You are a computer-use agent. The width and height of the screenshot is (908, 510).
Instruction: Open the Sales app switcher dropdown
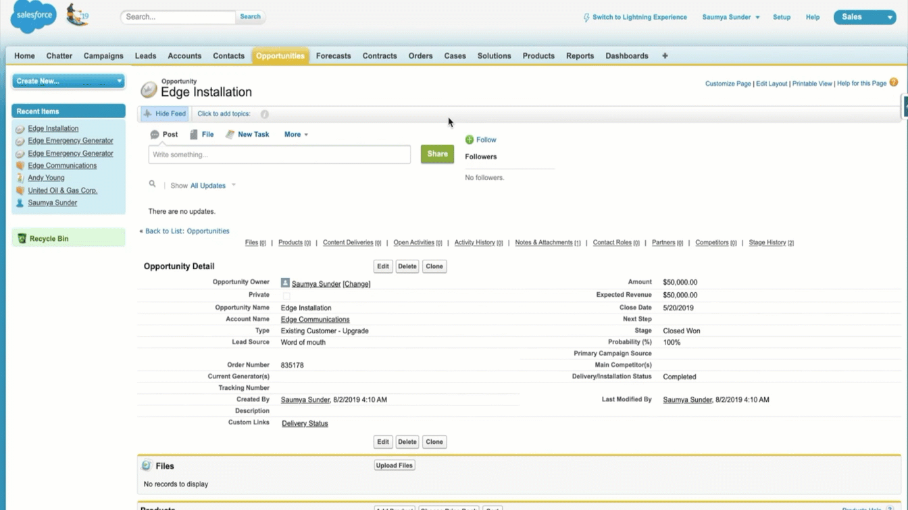click(x=865, y=17)
